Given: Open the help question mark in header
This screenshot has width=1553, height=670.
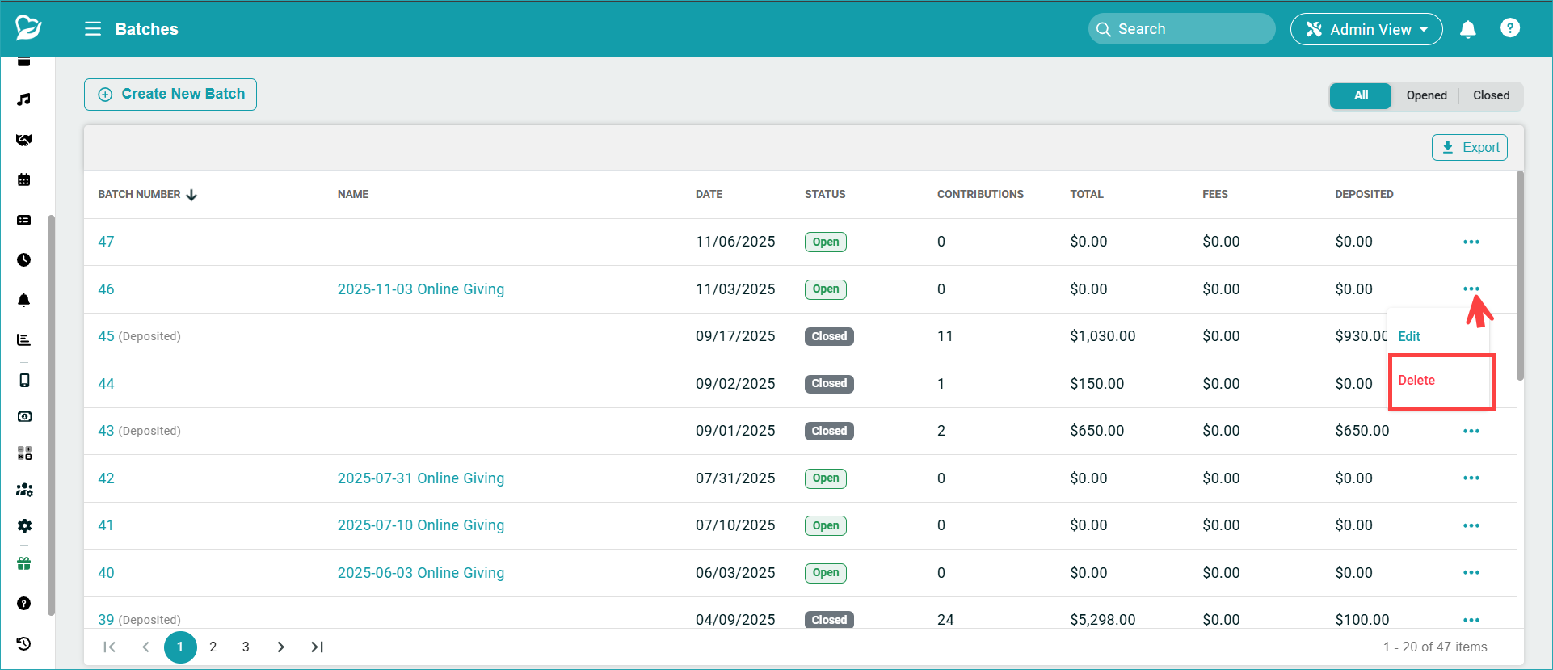Looking at the screenshot, I should (x=1509, y=28).
